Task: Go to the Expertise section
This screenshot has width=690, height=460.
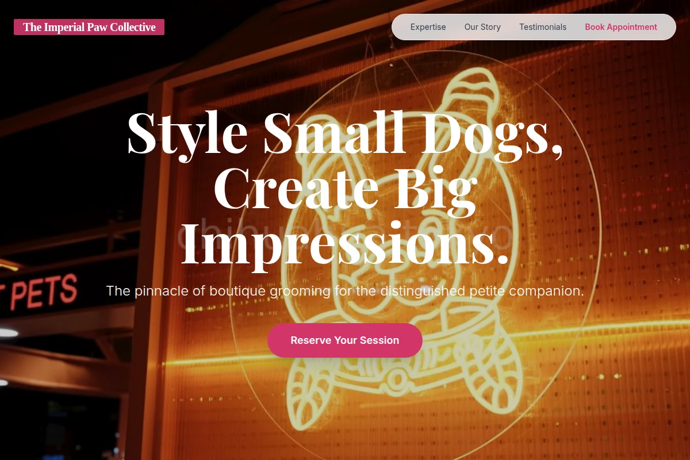Action: [428, 27]
